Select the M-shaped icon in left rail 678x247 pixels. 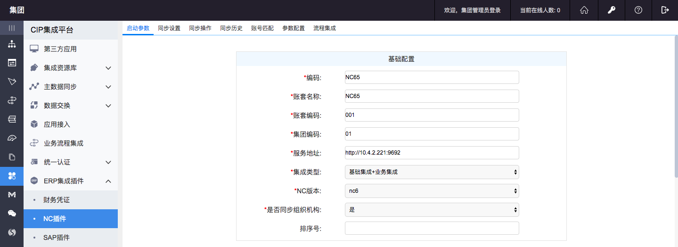12,195
